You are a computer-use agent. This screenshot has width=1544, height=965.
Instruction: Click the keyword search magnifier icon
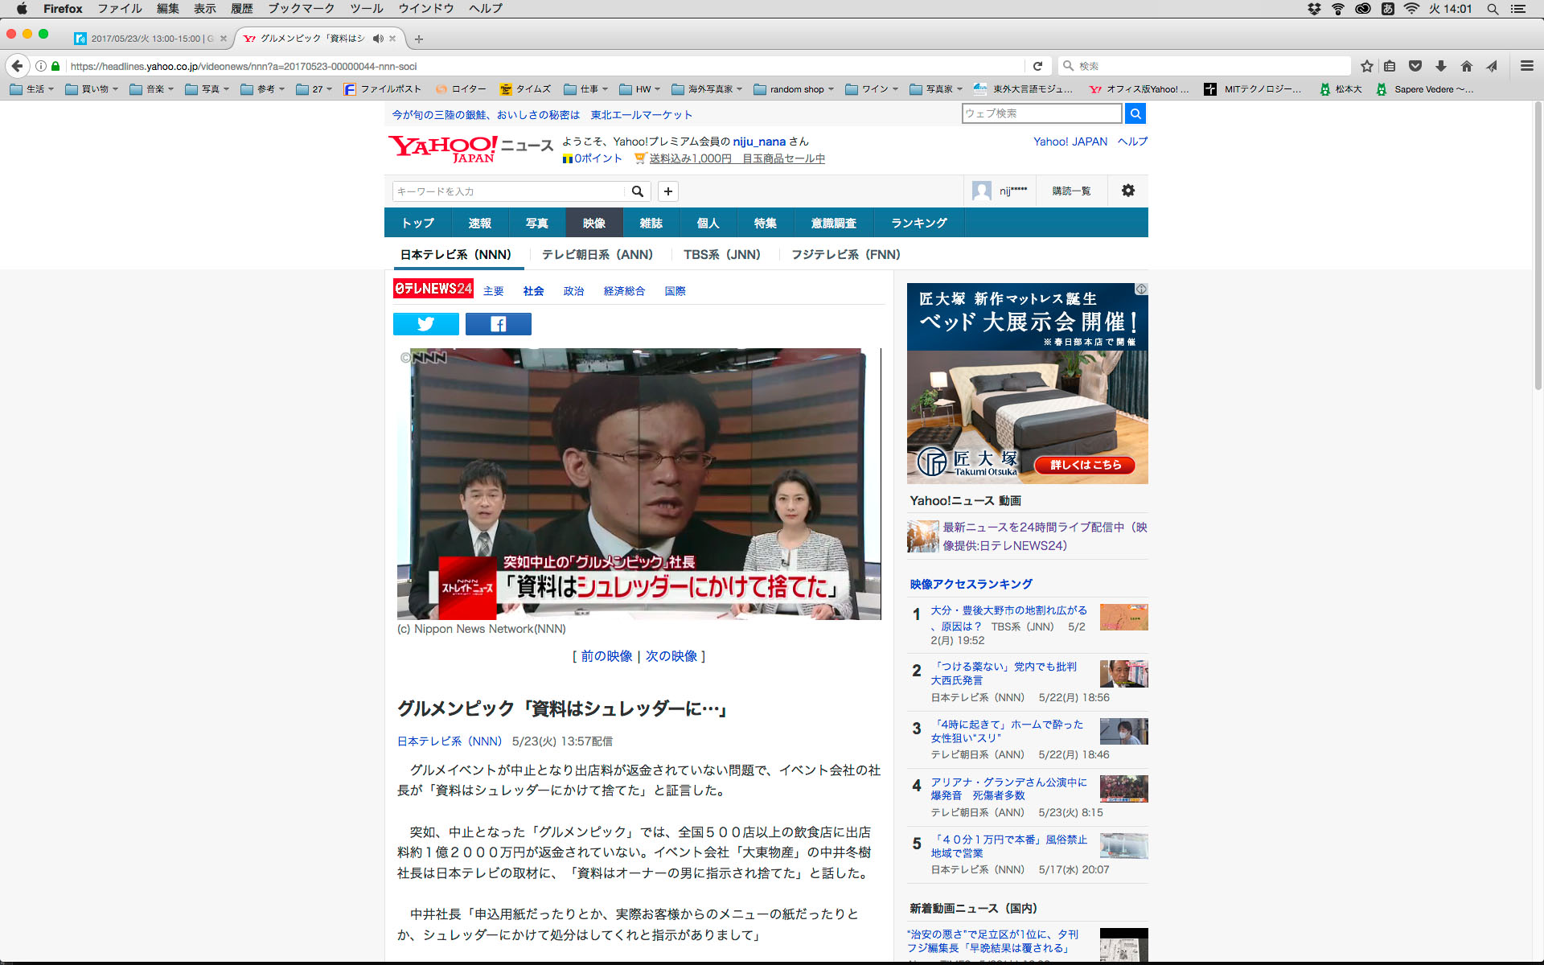638,191
